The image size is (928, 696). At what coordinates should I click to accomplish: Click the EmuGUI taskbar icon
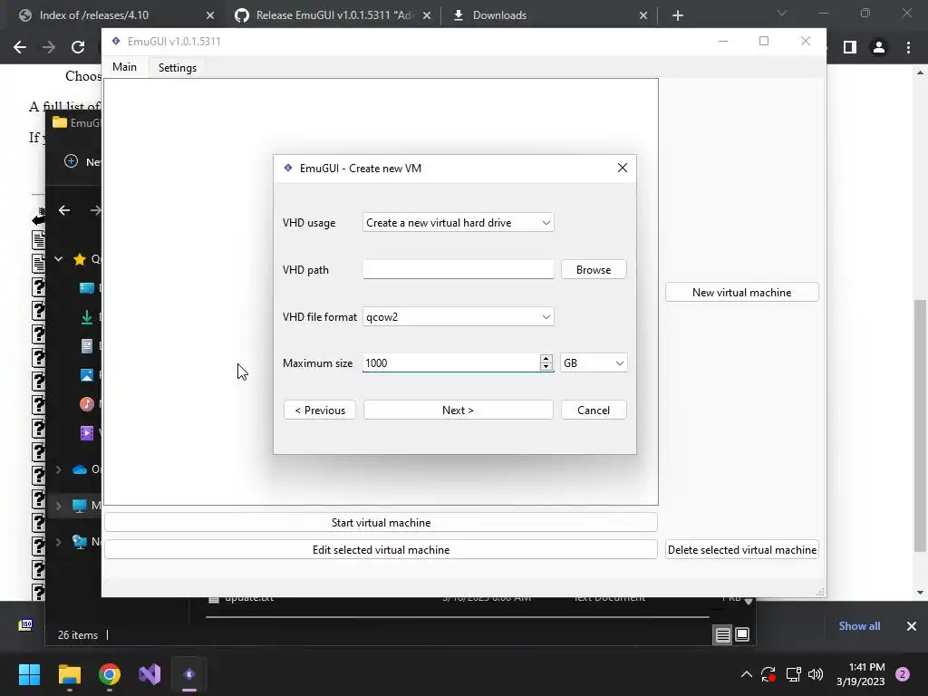tap(189, 674)
